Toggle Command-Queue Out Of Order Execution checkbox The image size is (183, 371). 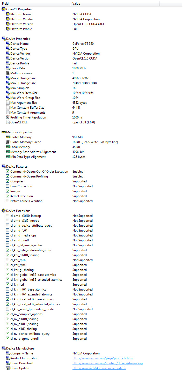[x=8, y=172]
